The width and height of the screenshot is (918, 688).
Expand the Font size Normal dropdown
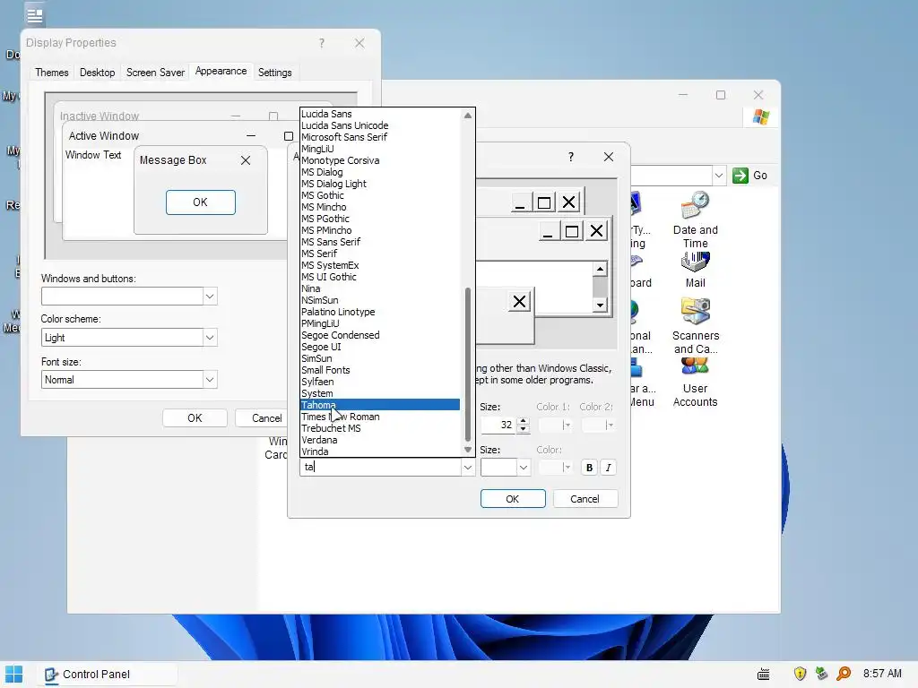point(210,380)
